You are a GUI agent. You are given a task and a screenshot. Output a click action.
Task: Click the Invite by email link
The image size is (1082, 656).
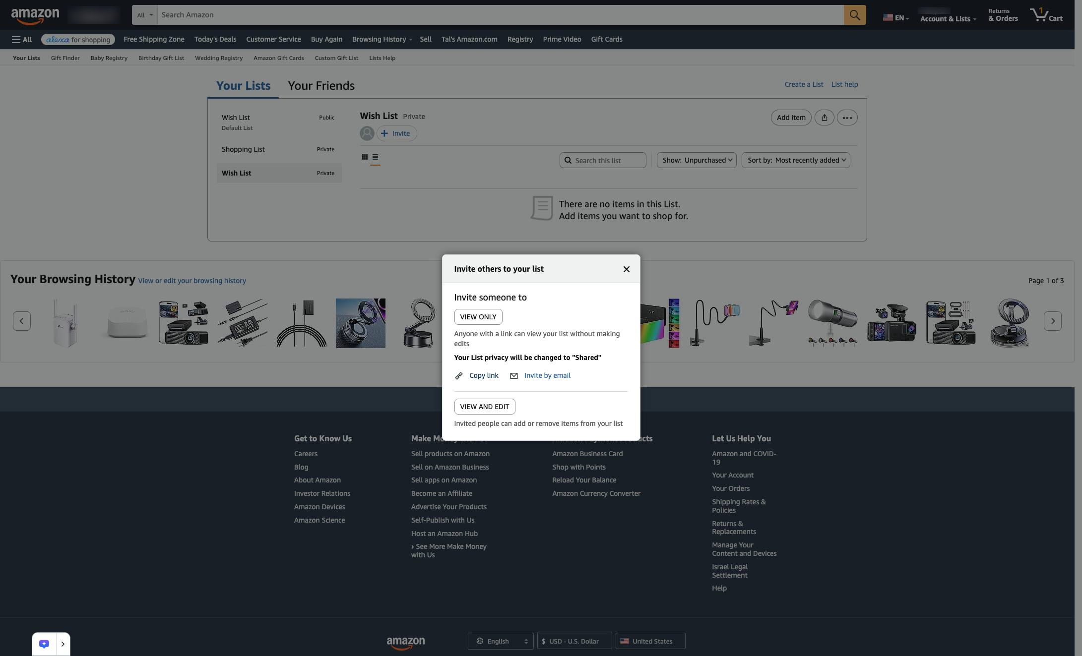click(x=547, y=375)
